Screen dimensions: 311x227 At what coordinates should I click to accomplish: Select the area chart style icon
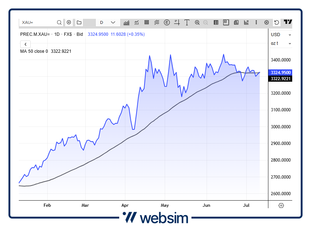(126, 22)
